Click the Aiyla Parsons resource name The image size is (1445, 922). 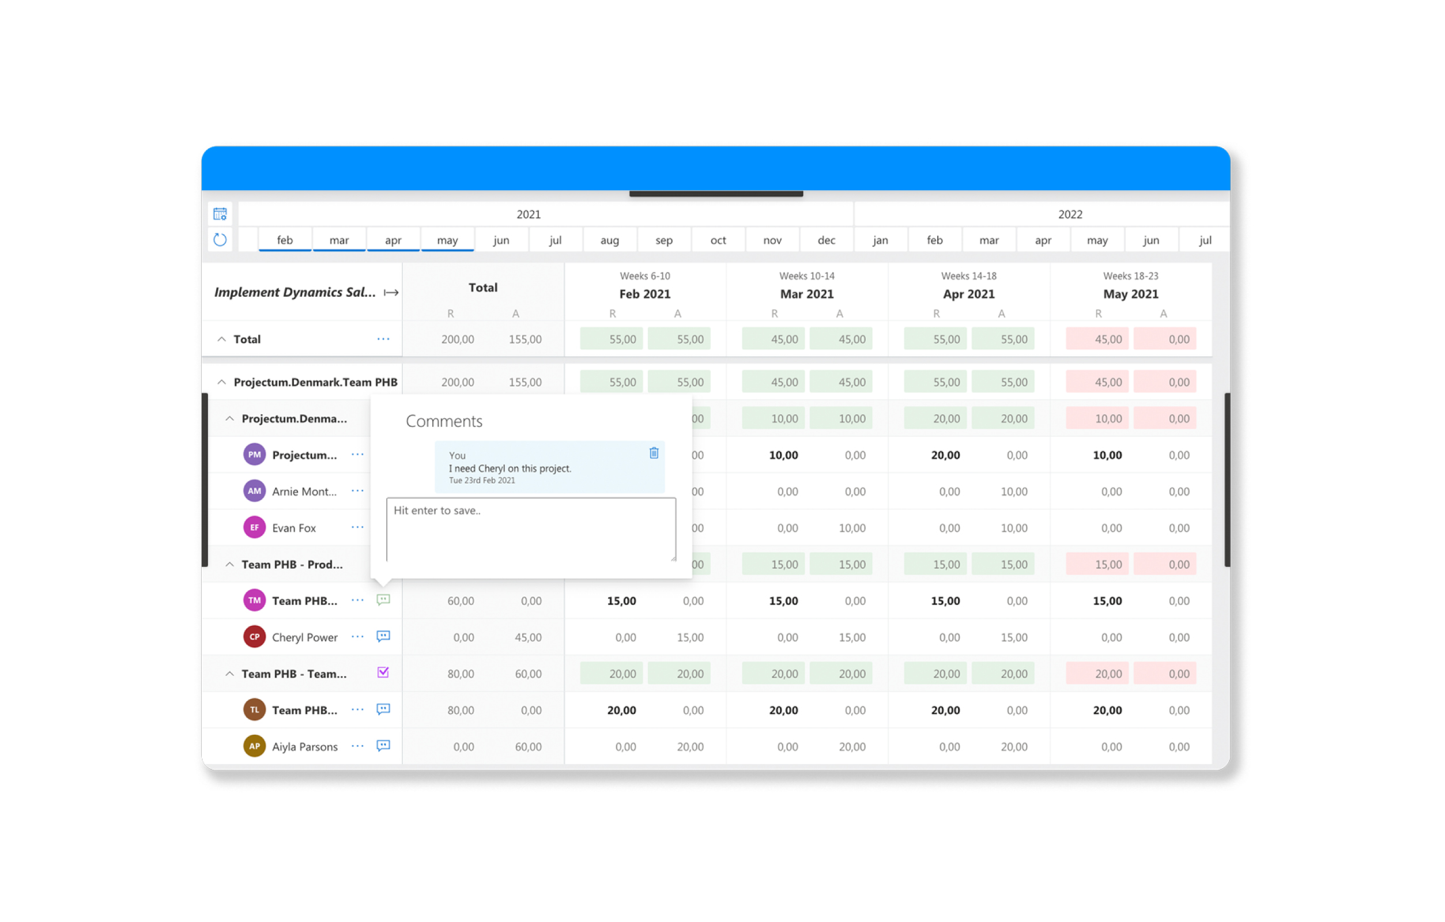(x=304, y=746)
